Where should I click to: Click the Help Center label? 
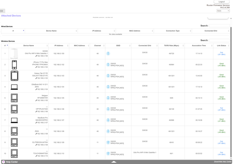[x=12, y=162]
